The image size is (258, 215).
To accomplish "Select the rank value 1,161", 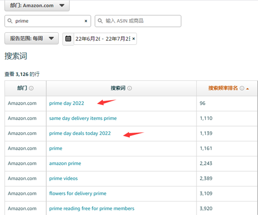I will coord(206,148).
